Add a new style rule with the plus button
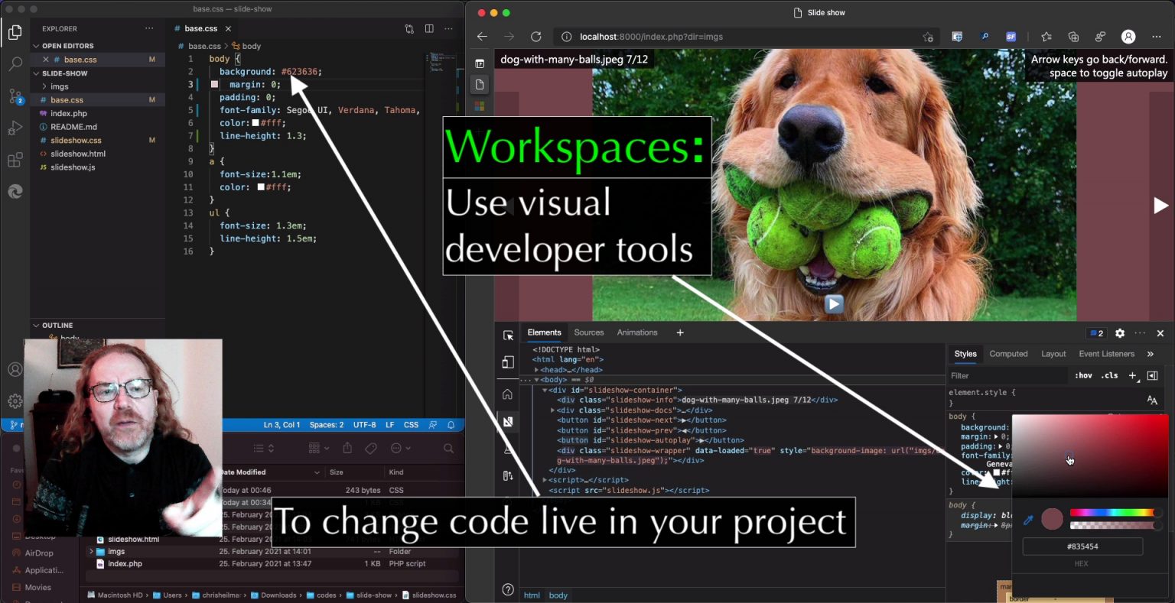Screen dimensions: 1175x603 1132,375
